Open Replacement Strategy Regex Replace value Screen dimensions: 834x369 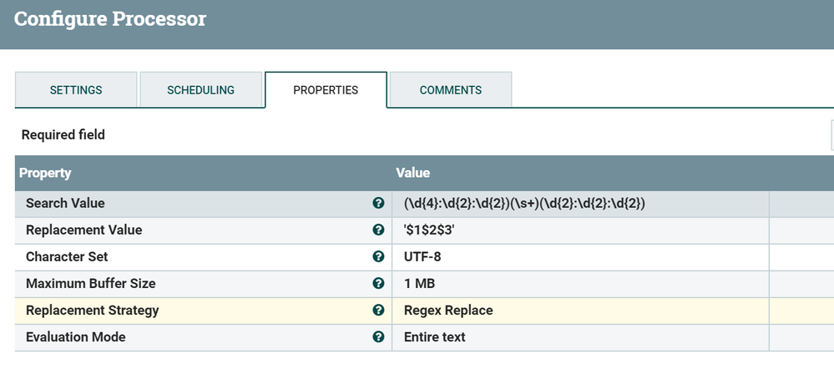[448, 311]
